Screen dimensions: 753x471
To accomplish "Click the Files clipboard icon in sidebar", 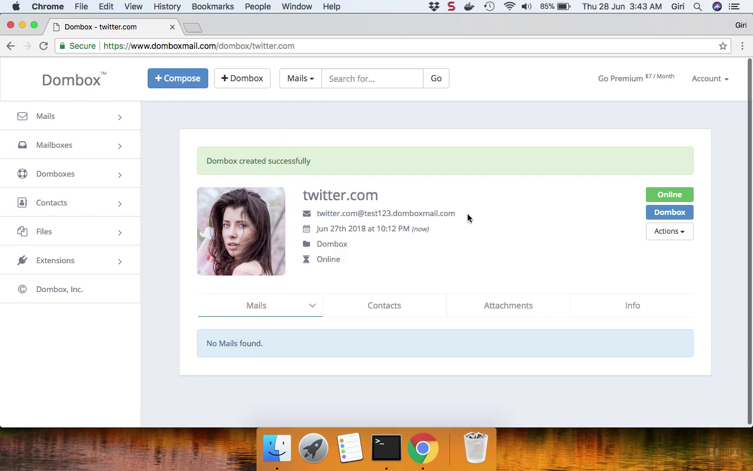I will tap(22, 232).
